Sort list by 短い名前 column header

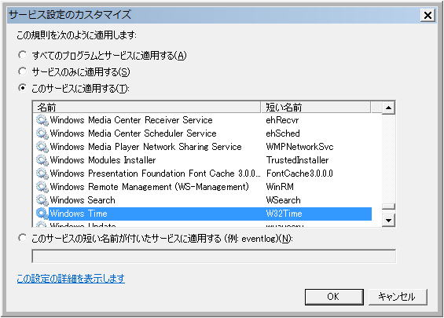tap(315, 108)
